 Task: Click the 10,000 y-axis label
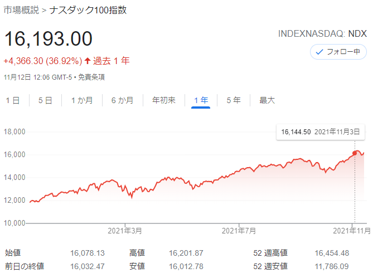[14, 223]
